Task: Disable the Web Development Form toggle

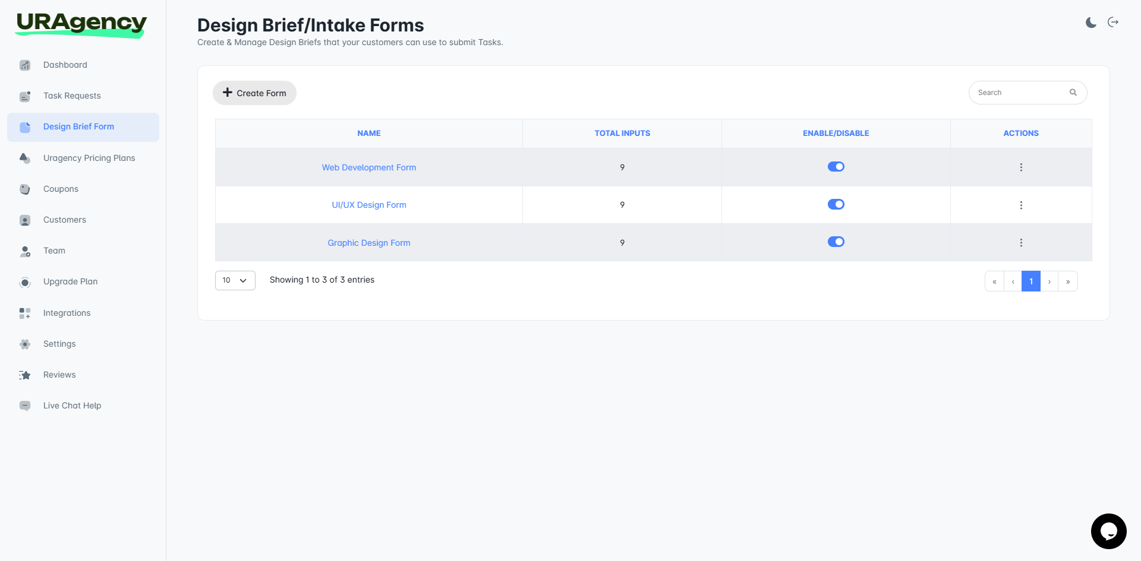Action: point(836,166)
